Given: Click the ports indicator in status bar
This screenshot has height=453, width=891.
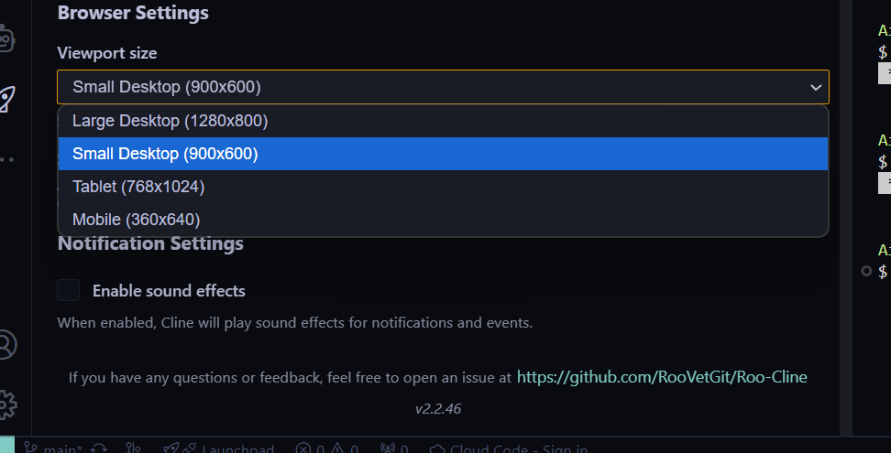Looking at the screenshot, I should click(x=393, y=448).
